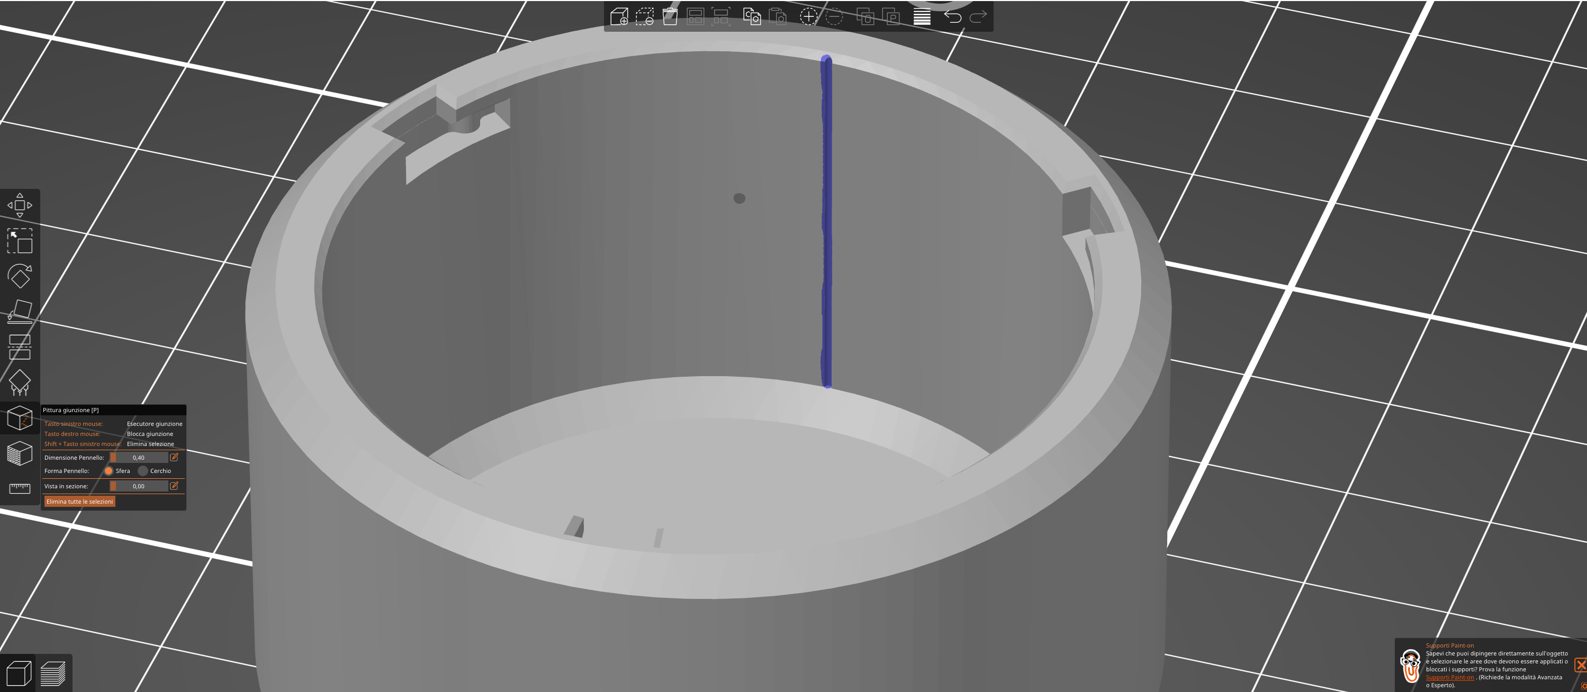
Task: Click the Esecutore giunzione text
Action: click(x=155, y=424)
